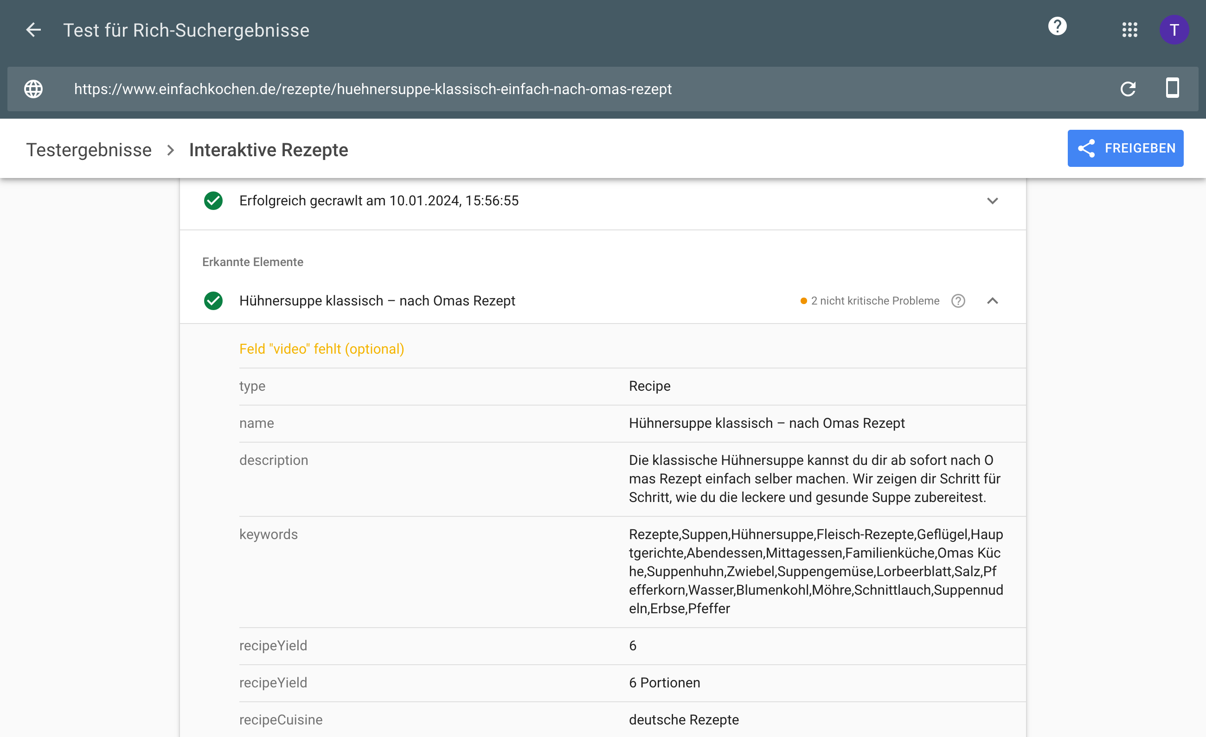
Task: Go back to Testergebnisse breadcrumb
Action: pyautogui.click(x=89, y=150)
